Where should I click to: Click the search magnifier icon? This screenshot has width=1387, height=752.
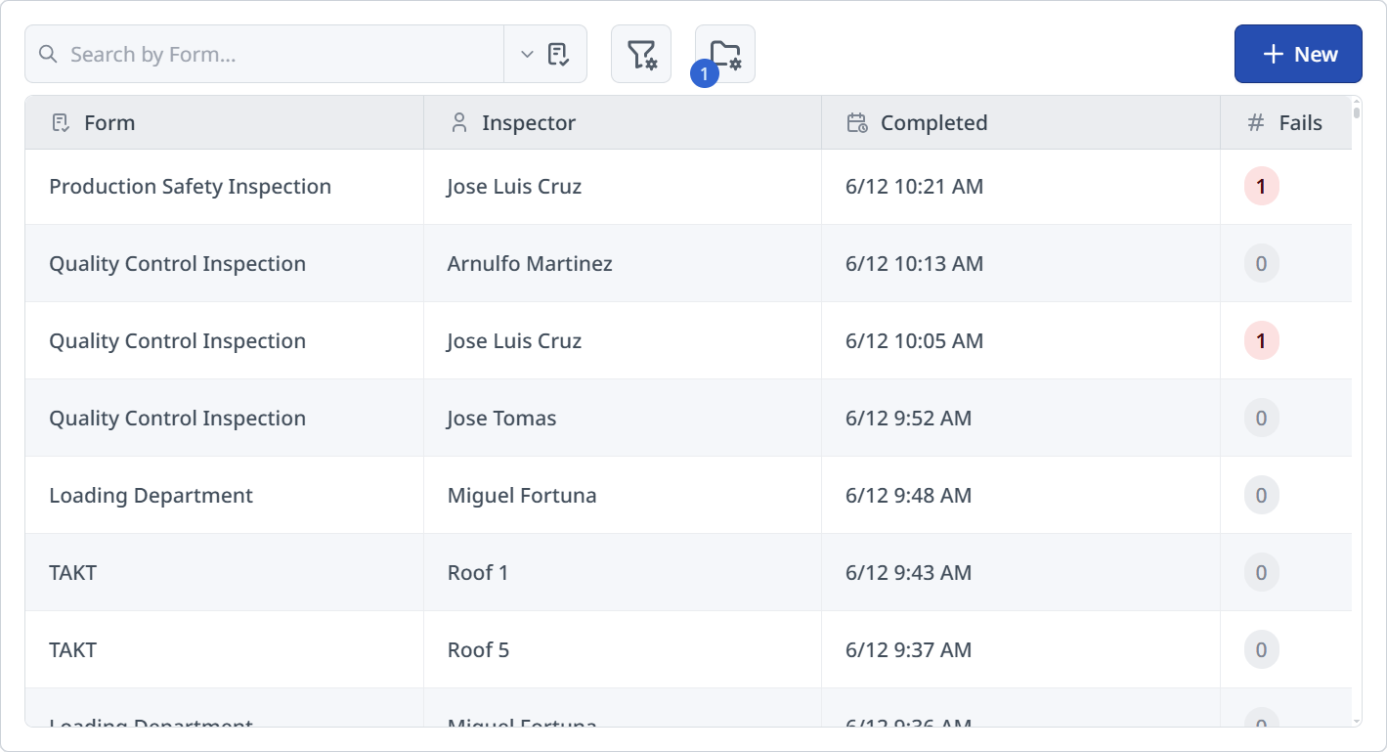pos(47,54)
